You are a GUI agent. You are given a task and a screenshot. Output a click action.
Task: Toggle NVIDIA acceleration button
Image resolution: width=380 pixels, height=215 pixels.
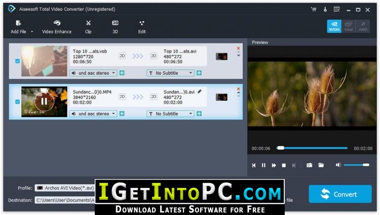point(334,26)
